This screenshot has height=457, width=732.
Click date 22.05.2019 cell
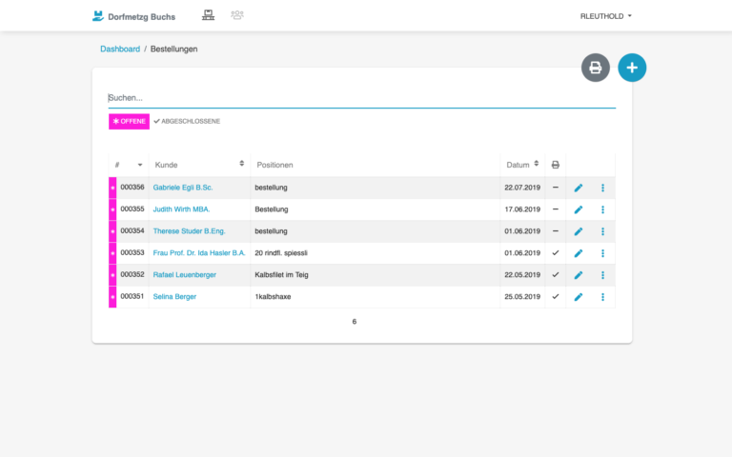click(x=522, y=274)
